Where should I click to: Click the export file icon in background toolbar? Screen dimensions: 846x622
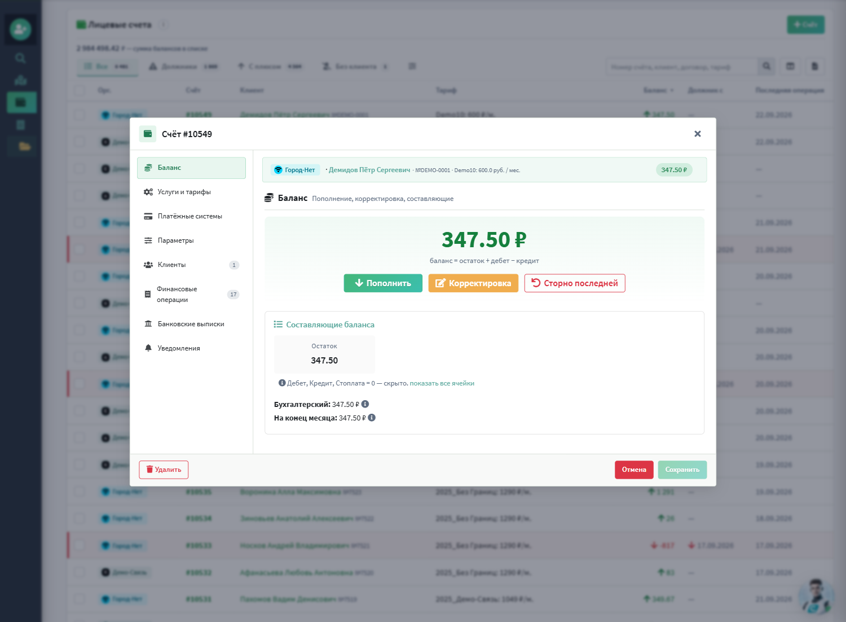pos(814,67)
